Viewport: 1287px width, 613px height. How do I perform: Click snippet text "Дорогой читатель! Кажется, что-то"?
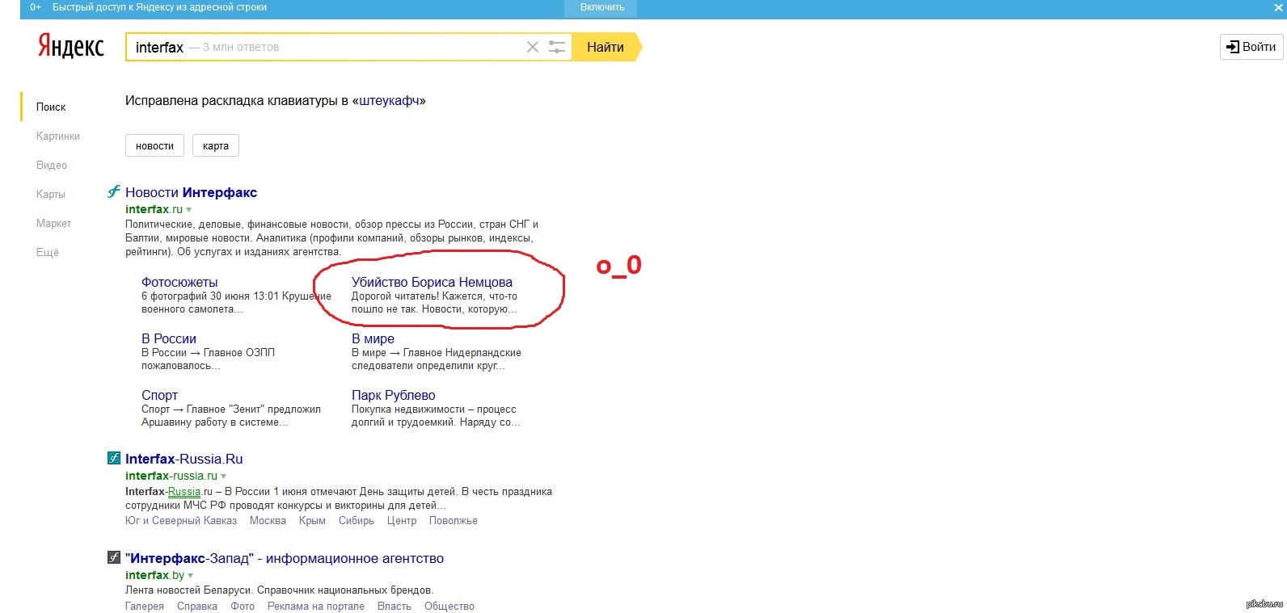[434, 296]
